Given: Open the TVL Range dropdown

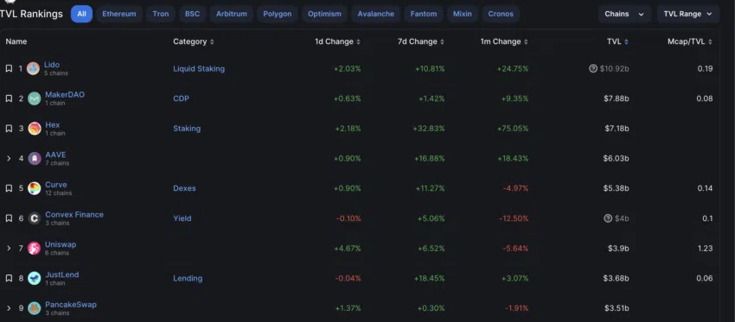Looking at the screenshot, I should pos(687,14).
